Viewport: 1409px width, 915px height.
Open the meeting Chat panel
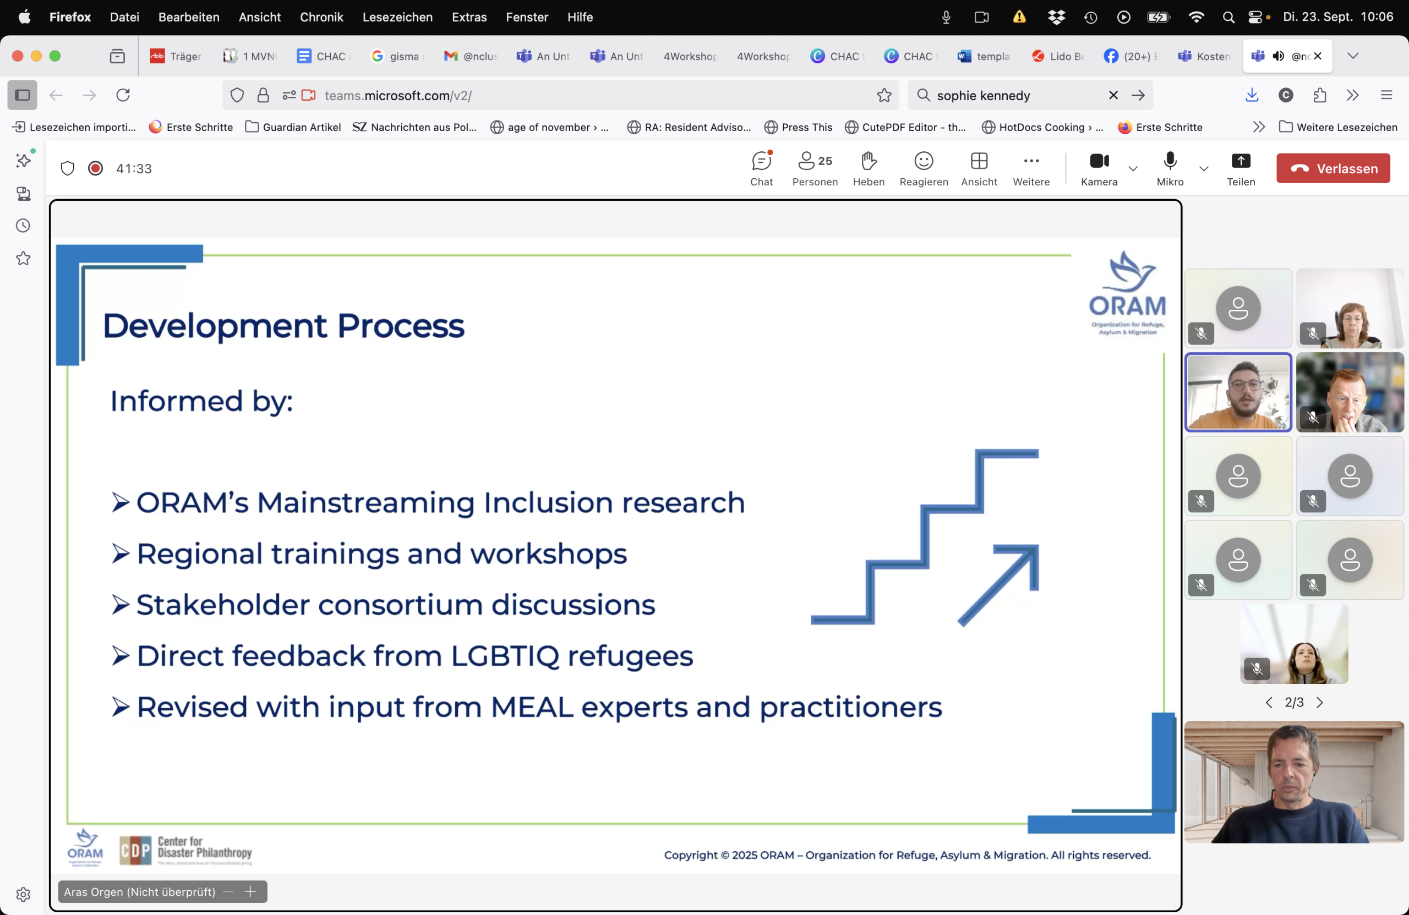click(x=761, y=169)
